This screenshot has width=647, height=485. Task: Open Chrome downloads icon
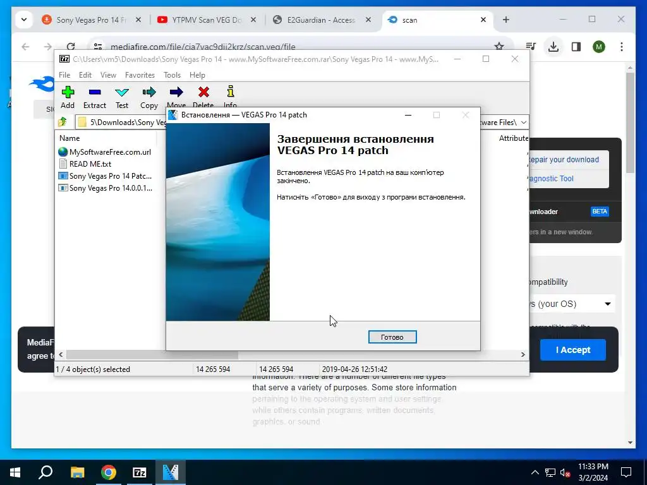(x=553, y=47)
